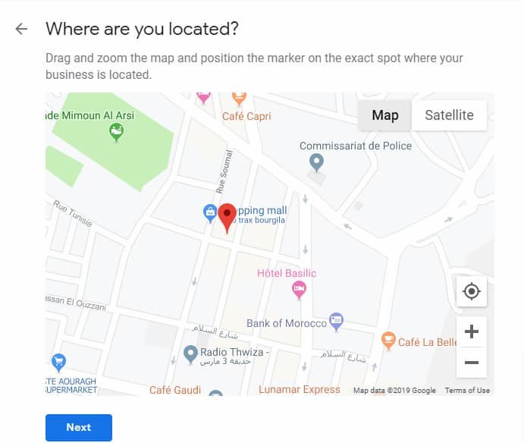Open the Terms of Use link
Screen dimensions: 524x443
click(467, 390)
